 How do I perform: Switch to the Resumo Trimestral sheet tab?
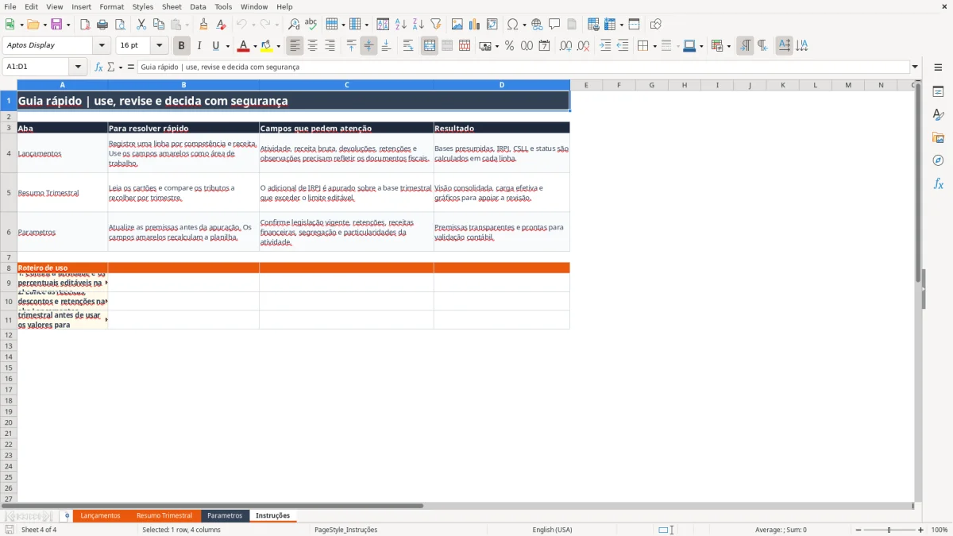[x=164, y=515]
